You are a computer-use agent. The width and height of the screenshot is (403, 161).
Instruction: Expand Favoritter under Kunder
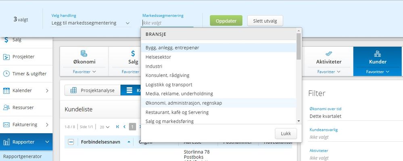click(378, 72)
